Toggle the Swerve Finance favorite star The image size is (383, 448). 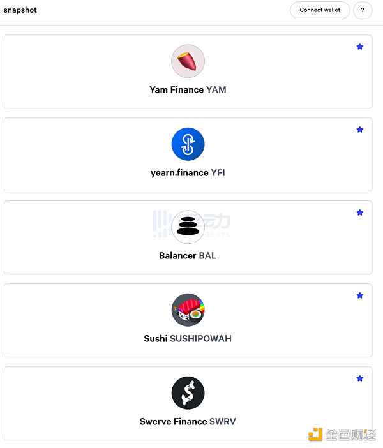pos(360,378)
